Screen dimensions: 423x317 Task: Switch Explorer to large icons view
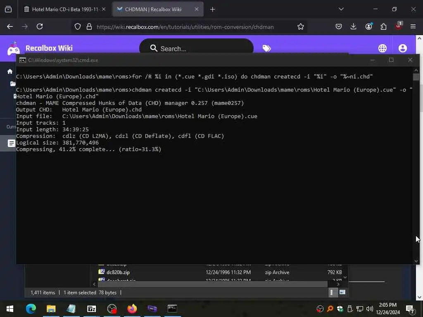342,292
